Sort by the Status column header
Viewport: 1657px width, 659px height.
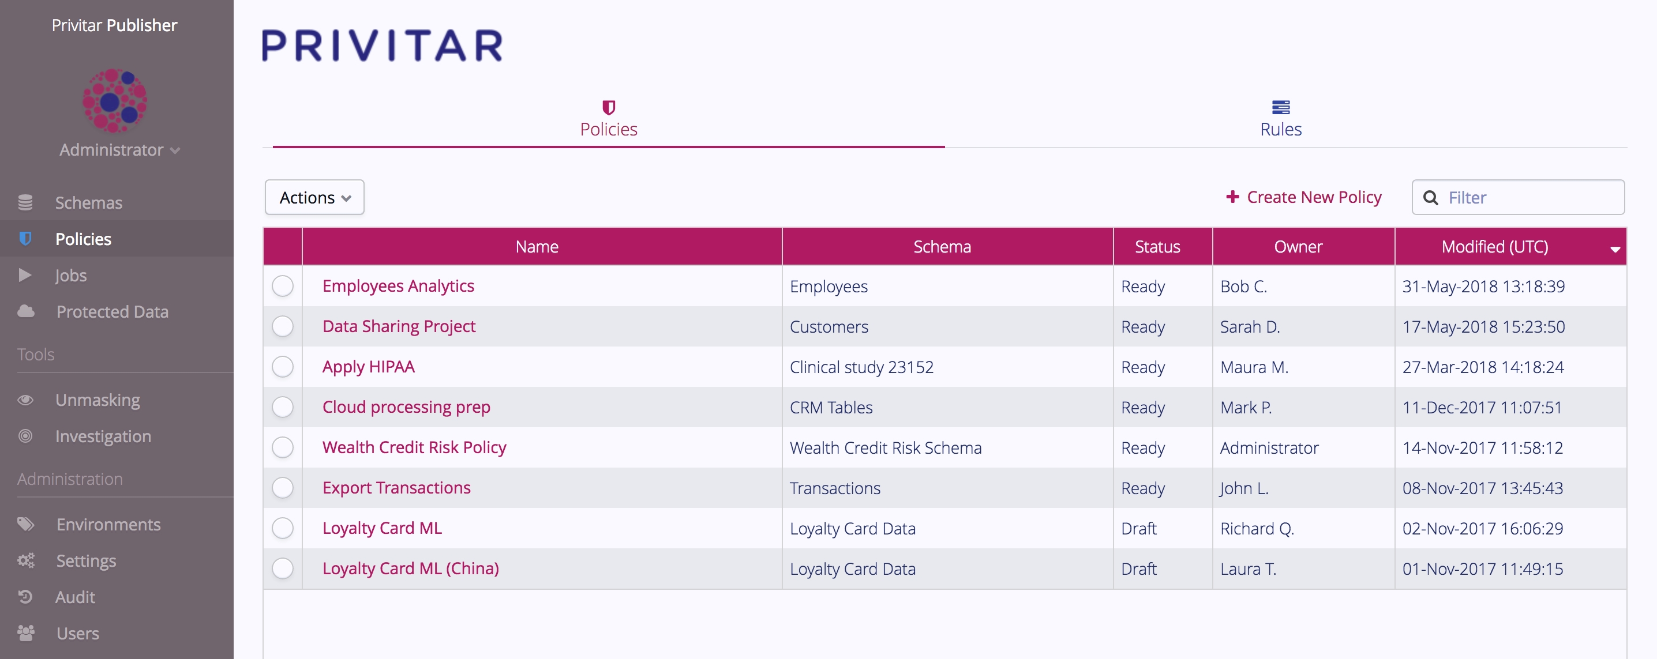[1163, 246]
